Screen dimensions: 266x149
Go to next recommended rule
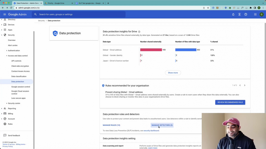245,85
